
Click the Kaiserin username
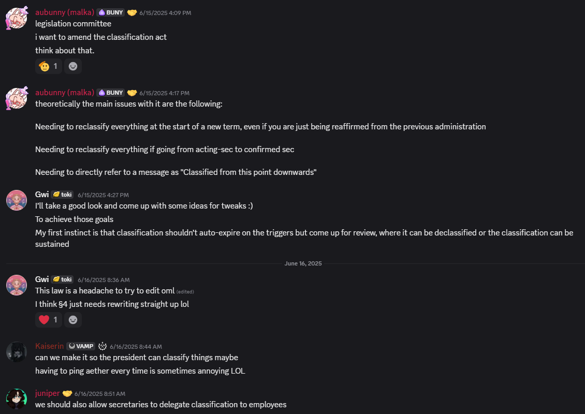(x=49, y=346)
